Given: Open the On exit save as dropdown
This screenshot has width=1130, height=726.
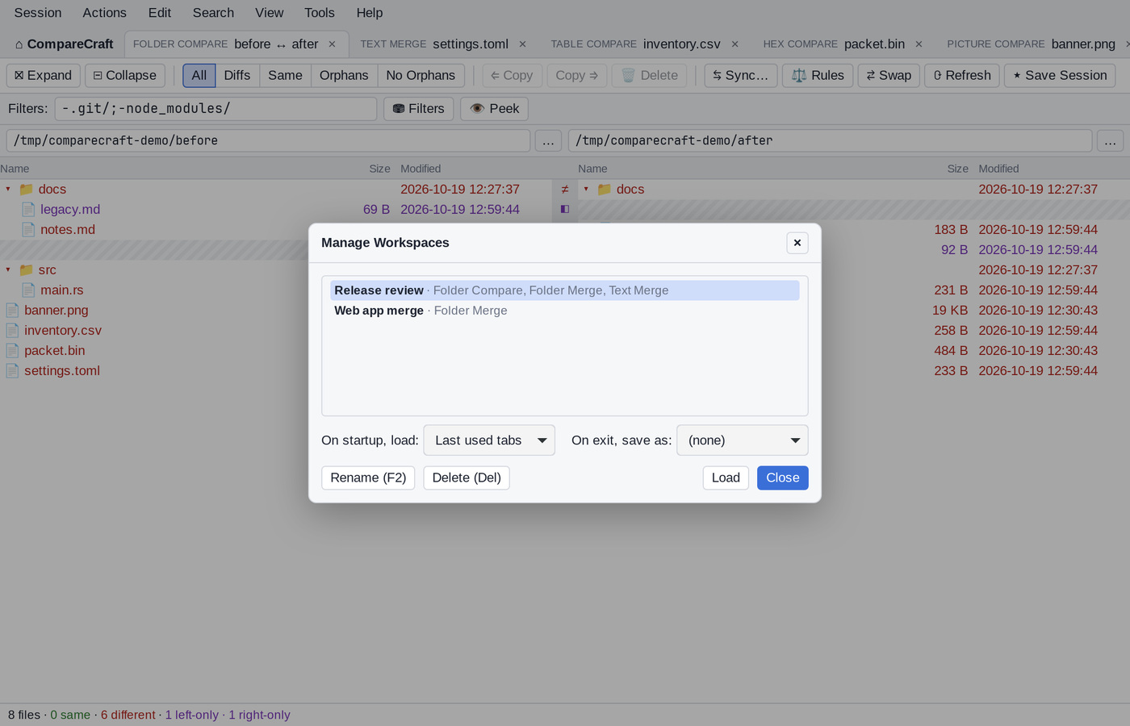Looking at the screenshot, I should 743,440.
